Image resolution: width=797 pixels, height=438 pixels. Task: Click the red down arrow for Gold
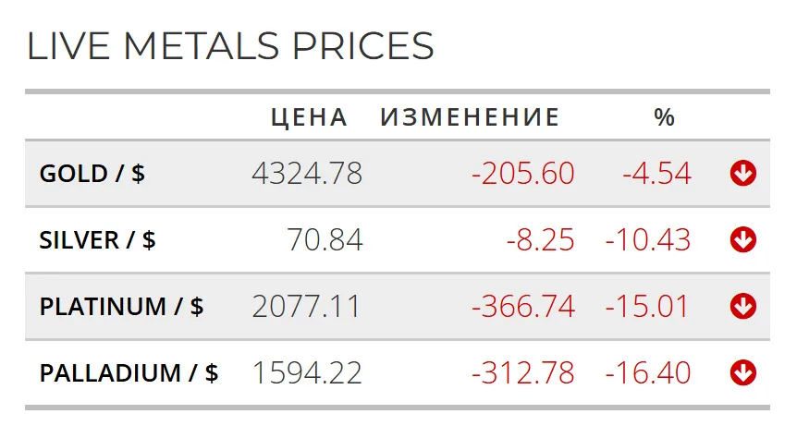(x=742, y=174)
